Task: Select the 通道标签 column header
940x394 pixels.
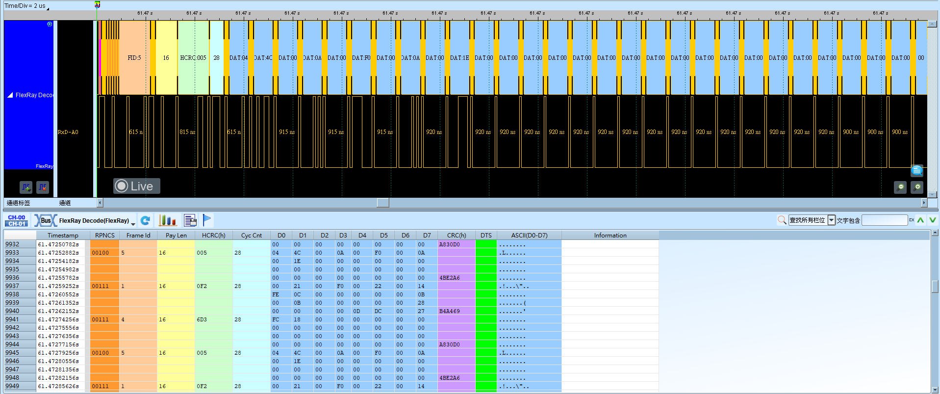Action: [19, 203]
